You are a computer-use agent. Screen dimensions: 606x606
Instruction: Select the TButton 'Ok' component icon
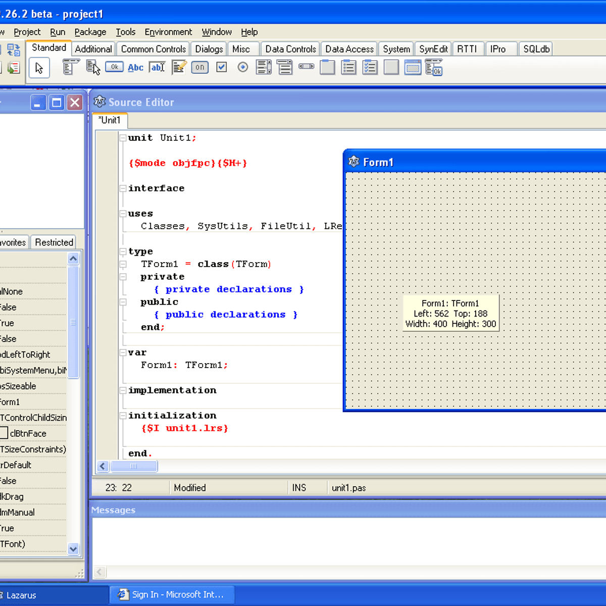pyautogui.click(x=114, y=67)
